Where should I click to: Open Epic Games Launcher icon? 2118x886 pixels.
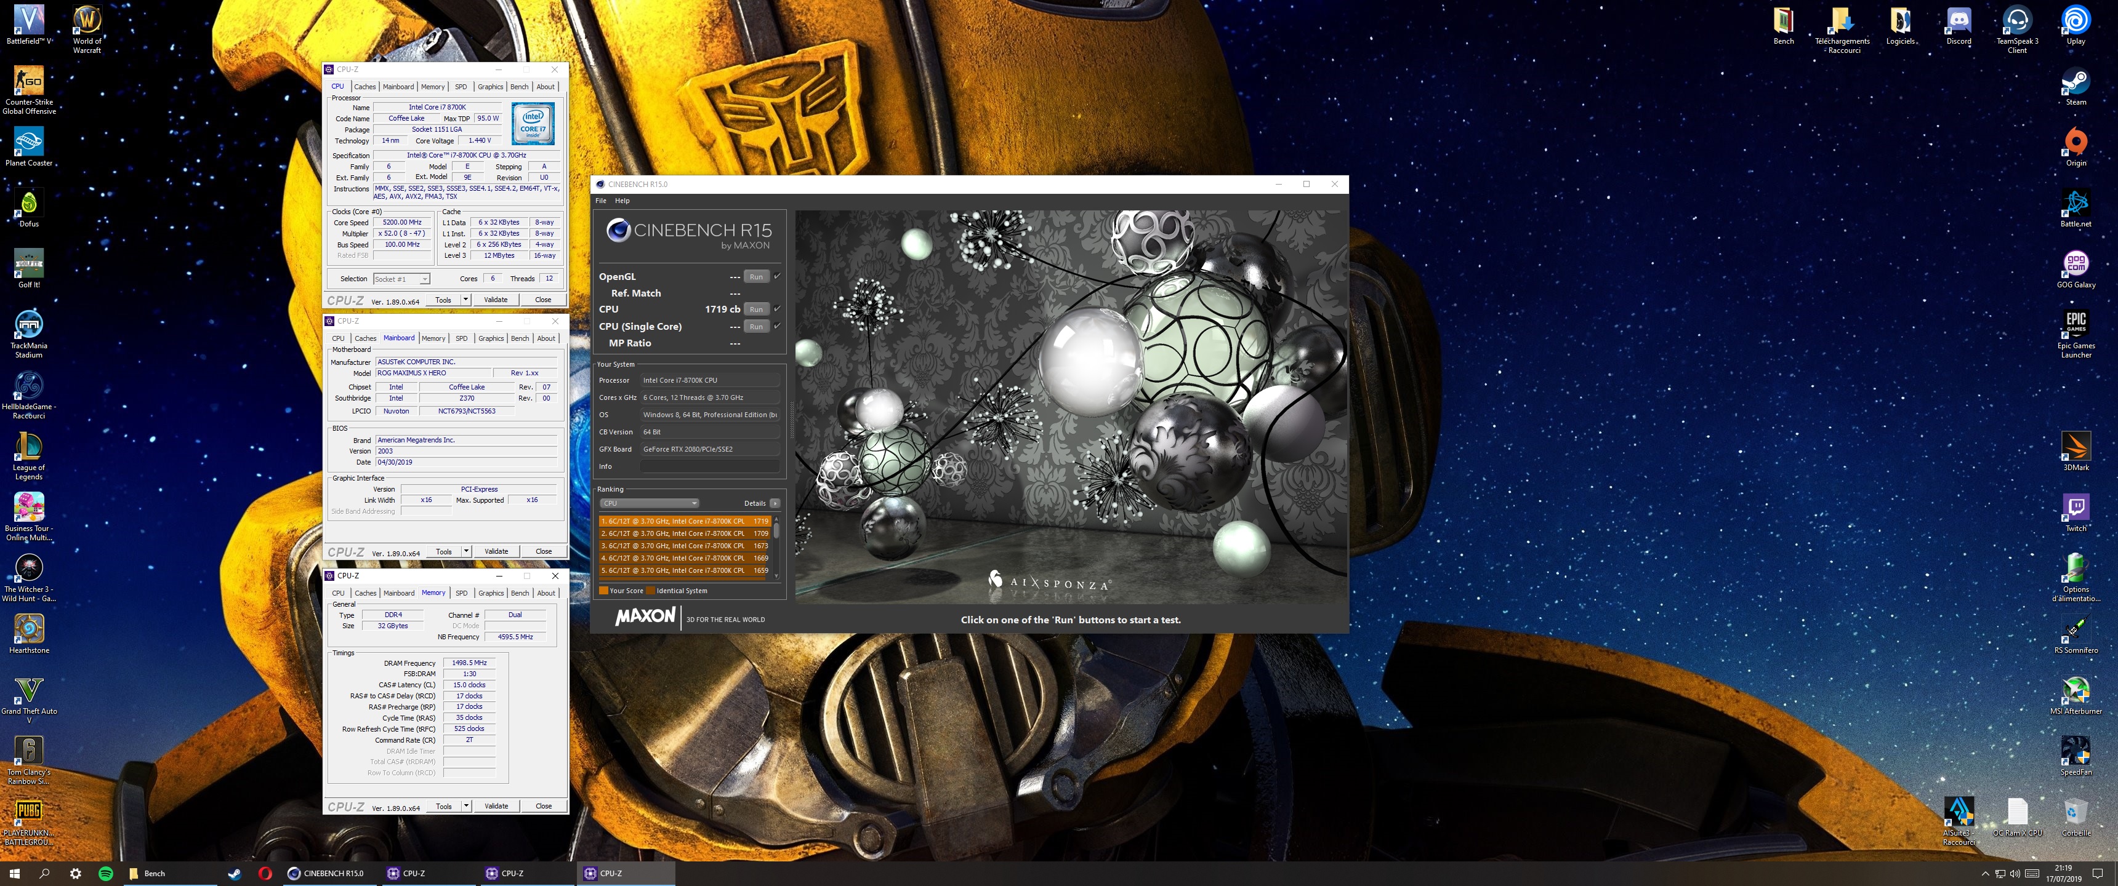click(x=2076, y=333)
